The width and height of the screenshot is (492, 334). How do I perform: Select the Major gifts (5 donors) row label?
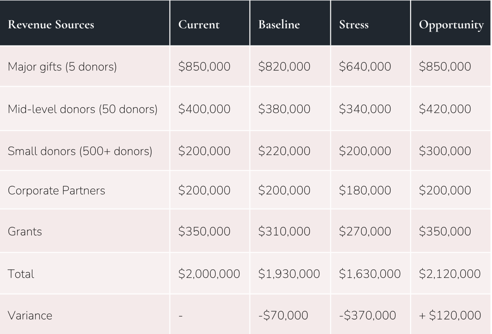[62, 66]
